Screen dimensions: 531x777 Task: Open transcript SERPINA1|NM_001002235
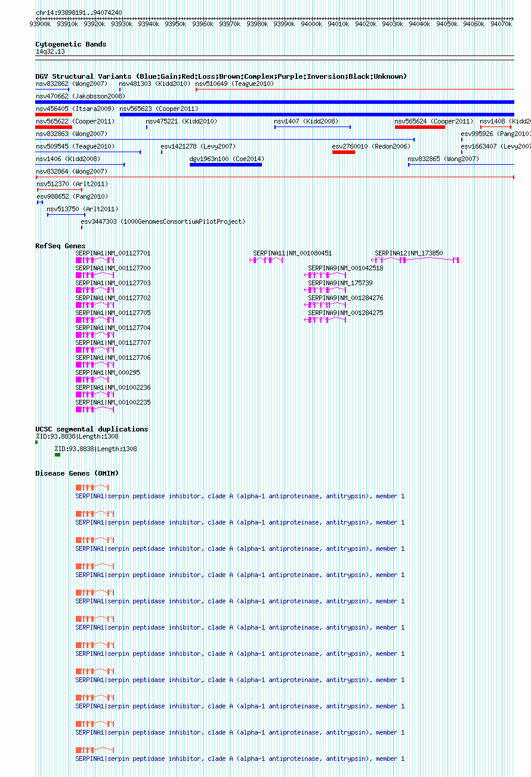(x=113, y=402)
